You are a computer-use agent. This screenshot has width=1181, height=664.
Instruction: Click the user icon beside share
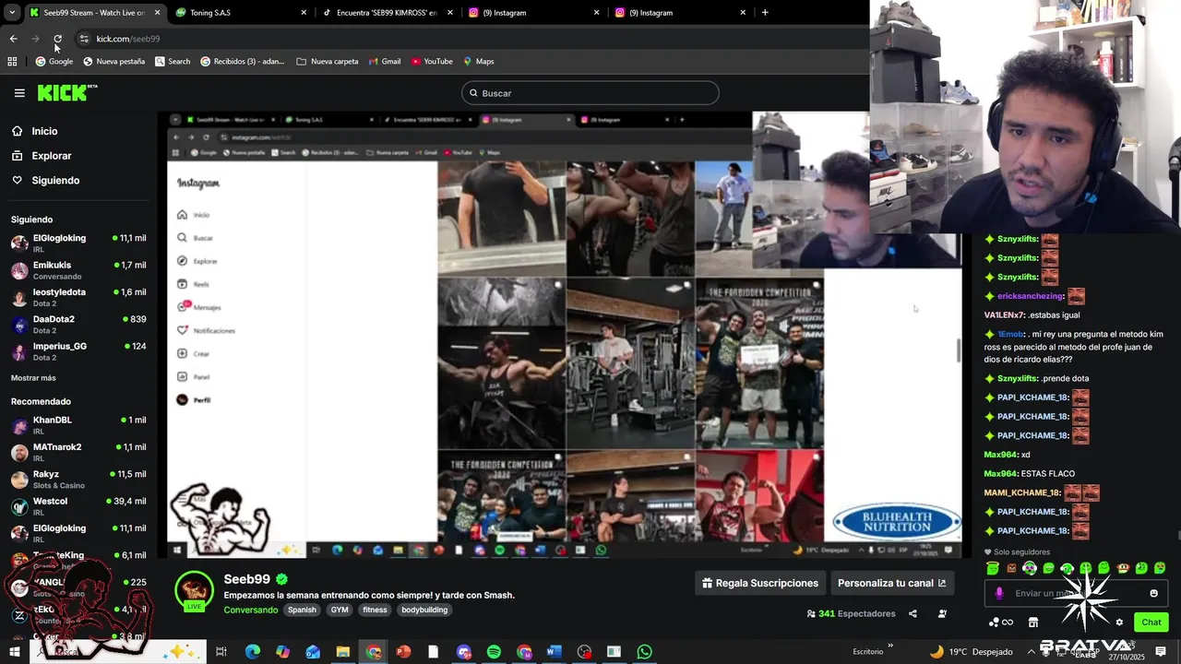click(x=942, y=614)
